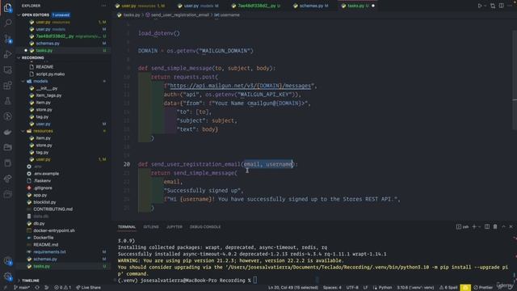The height and width of the screenshot is (291, 517).
Task: Click the Prettier status bar item
Action: (483, 288)
